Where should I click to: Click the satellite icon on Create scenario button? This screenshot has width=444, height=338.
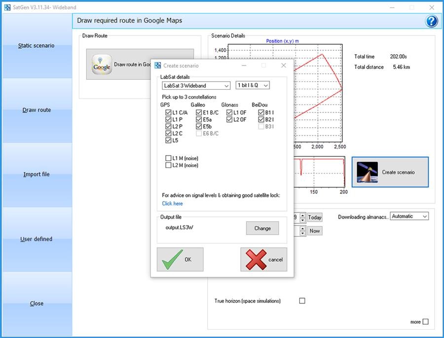pos(367,172)
